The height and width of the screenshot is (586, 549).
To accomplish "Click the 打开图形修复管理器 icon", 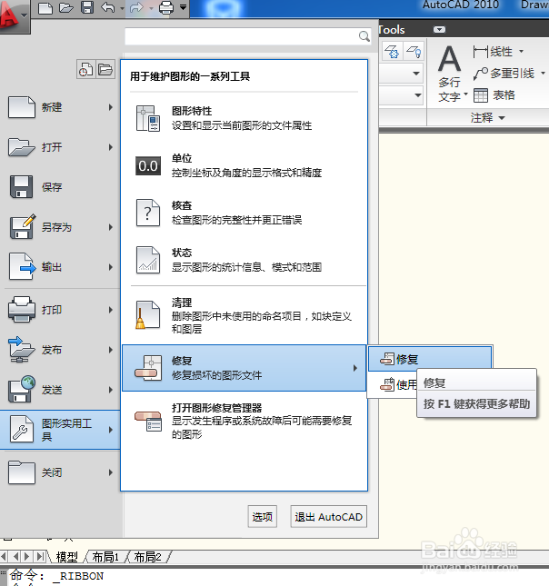I will coord(148,422).
